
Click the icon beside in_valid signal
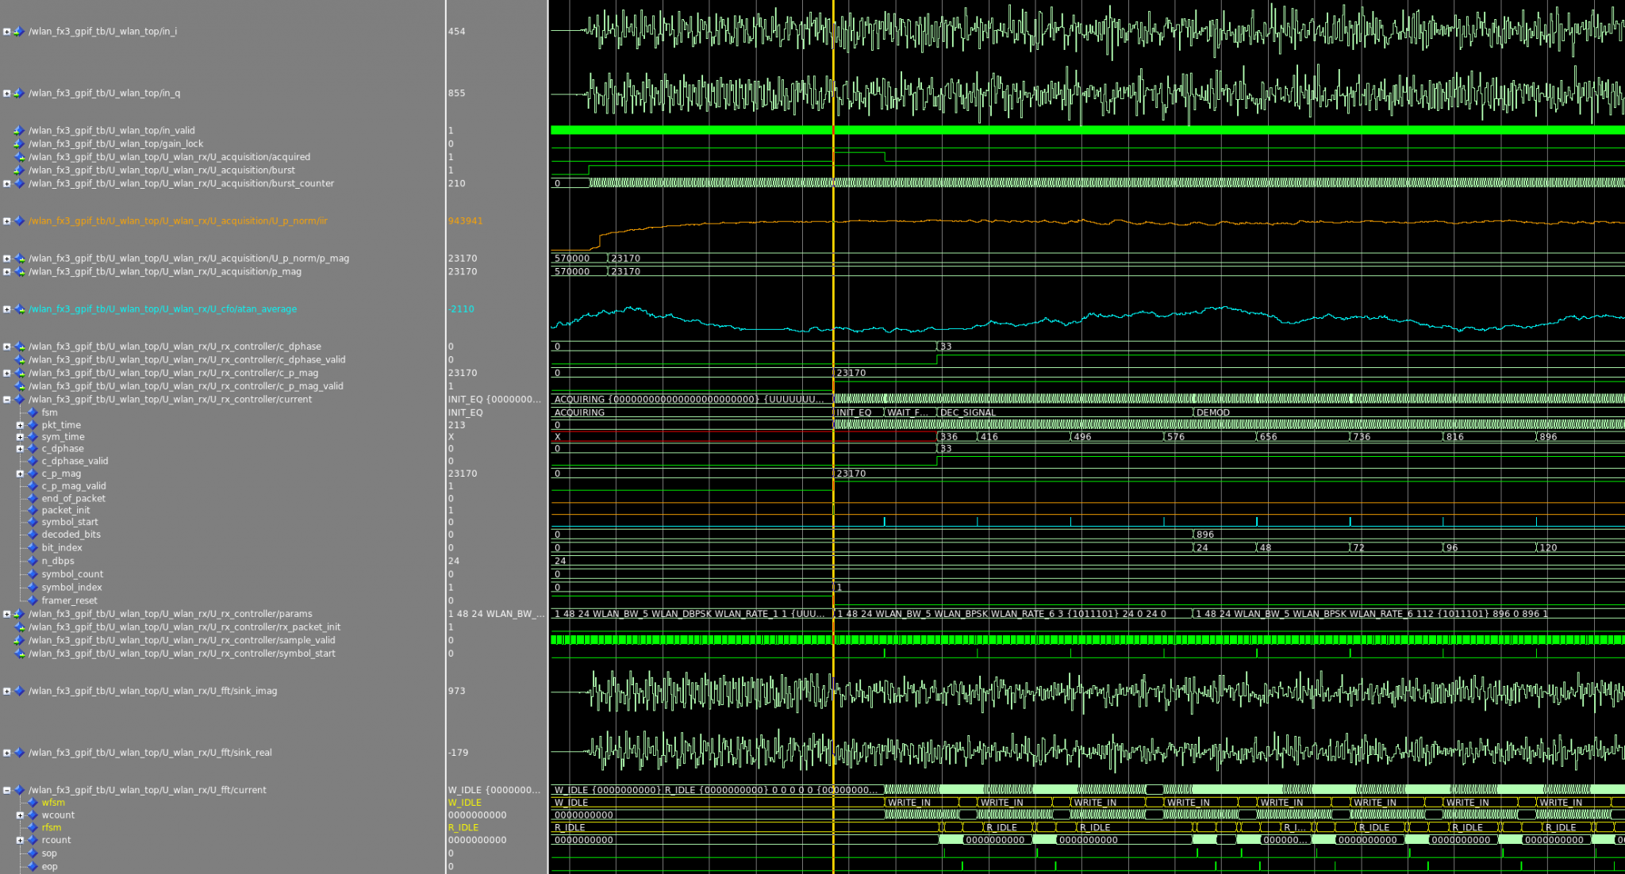(x=19, y=131)
